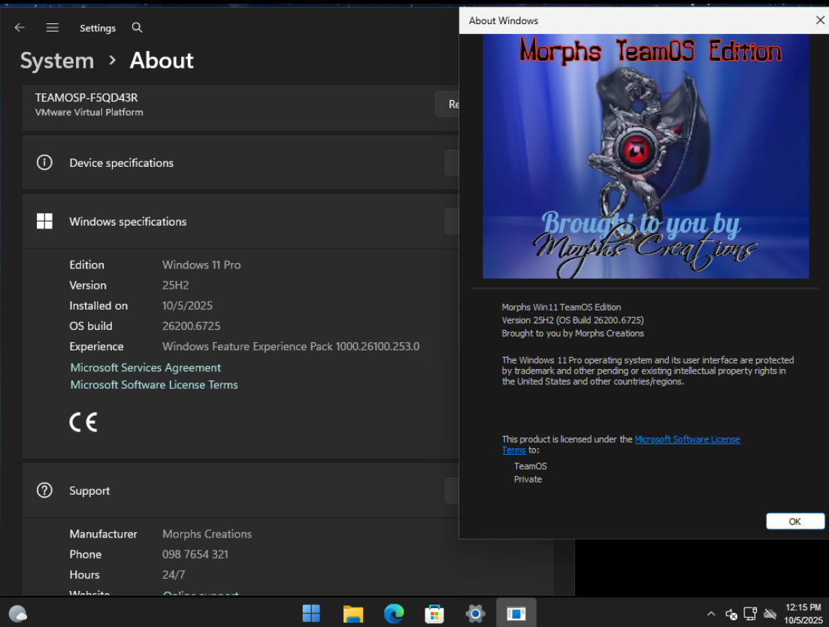
Task: Click the muted volume tray icon
Action: 731,614
